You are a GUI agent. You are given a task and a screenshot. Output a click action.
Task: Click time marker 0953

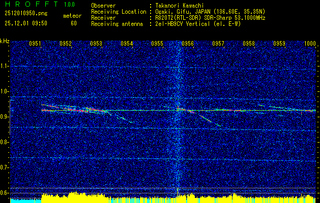coord(96,44)
